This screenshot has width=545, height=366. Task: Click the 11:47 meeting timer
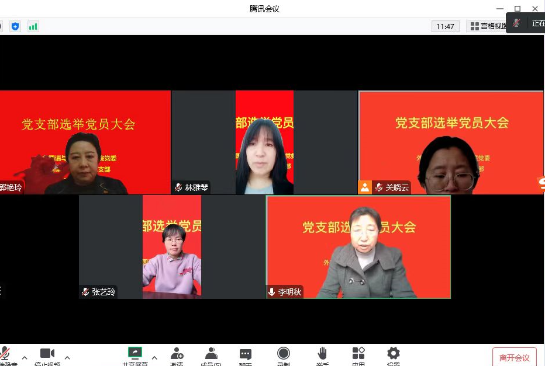pos(445,26)
